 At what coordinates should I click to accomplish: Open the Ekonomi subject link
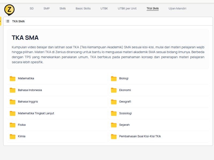pyautogui.click(x=125, y=90)
